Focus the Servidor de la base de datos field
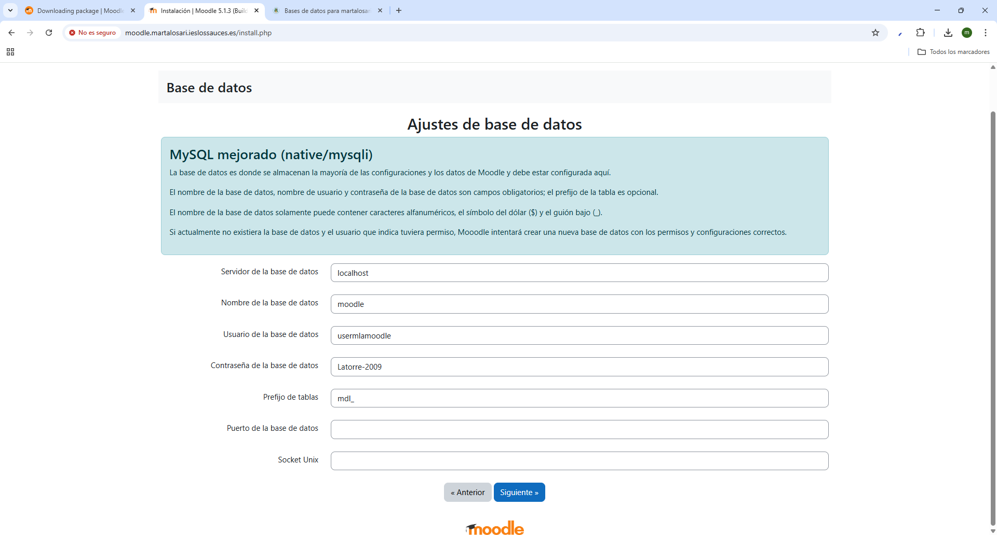The height and width of the screenshot is (535, 997). 580,273
